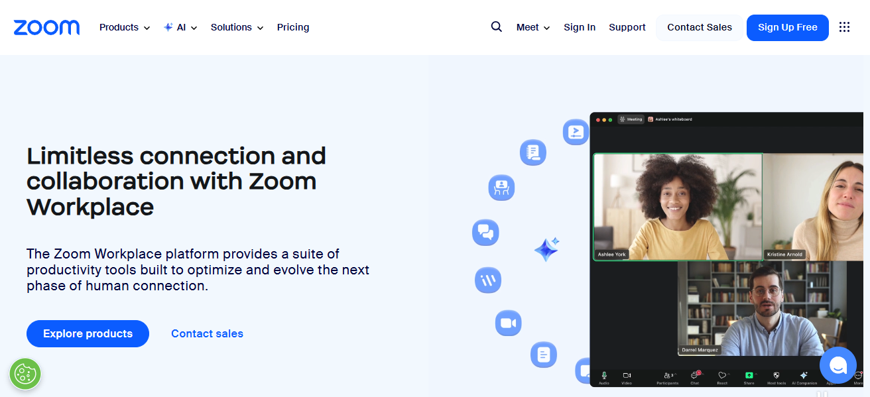Screen dimensions: 870x397
Task: Open caret next to React
Action: (x=729, y=374)
